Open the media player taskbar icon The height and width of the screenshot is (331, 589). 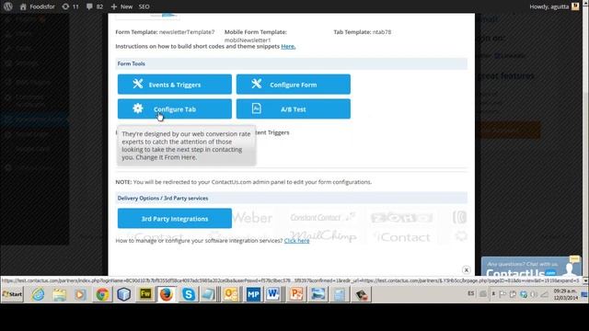point(80,294)
